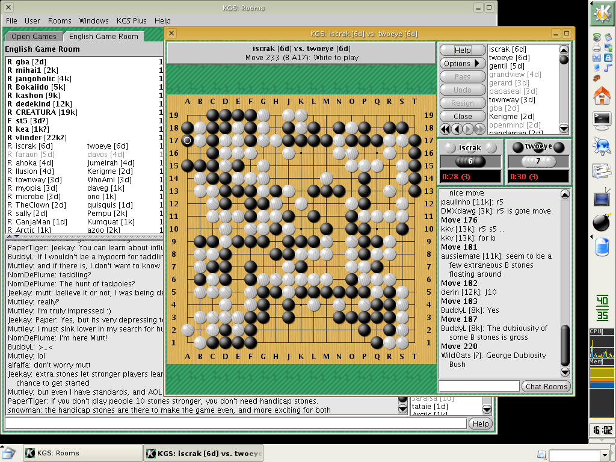This screenshot has height=462, width=616.
Task: Click the game chat input field
Action: 479,386
